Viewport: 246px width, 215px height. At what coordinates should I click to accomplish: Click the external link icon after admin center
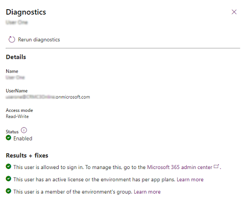click(216, 166)
